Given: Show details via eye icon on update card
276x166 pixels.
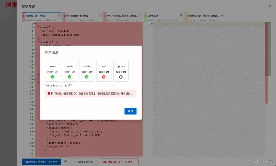Looking at the screenshot, I should click(x=124, y=72).
